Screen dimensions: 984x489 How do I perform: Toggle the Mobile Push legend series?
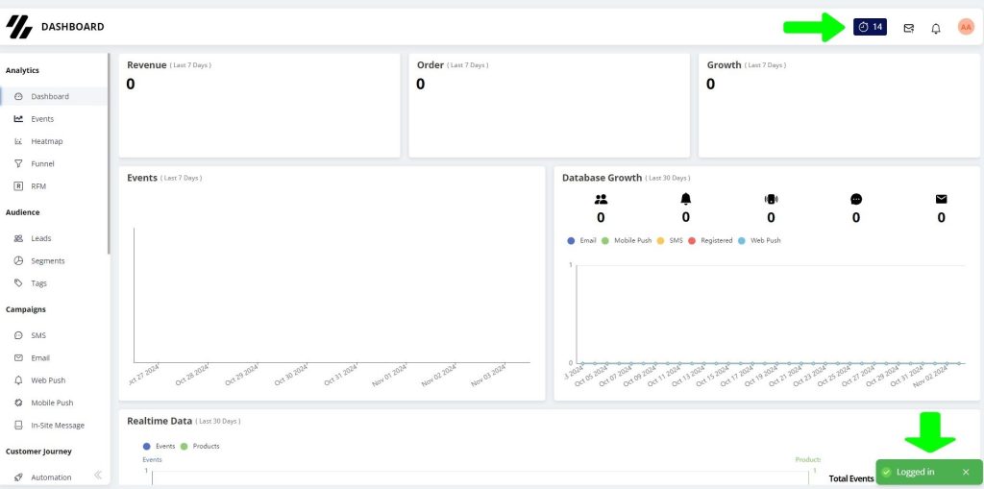(x=627, y=240)
